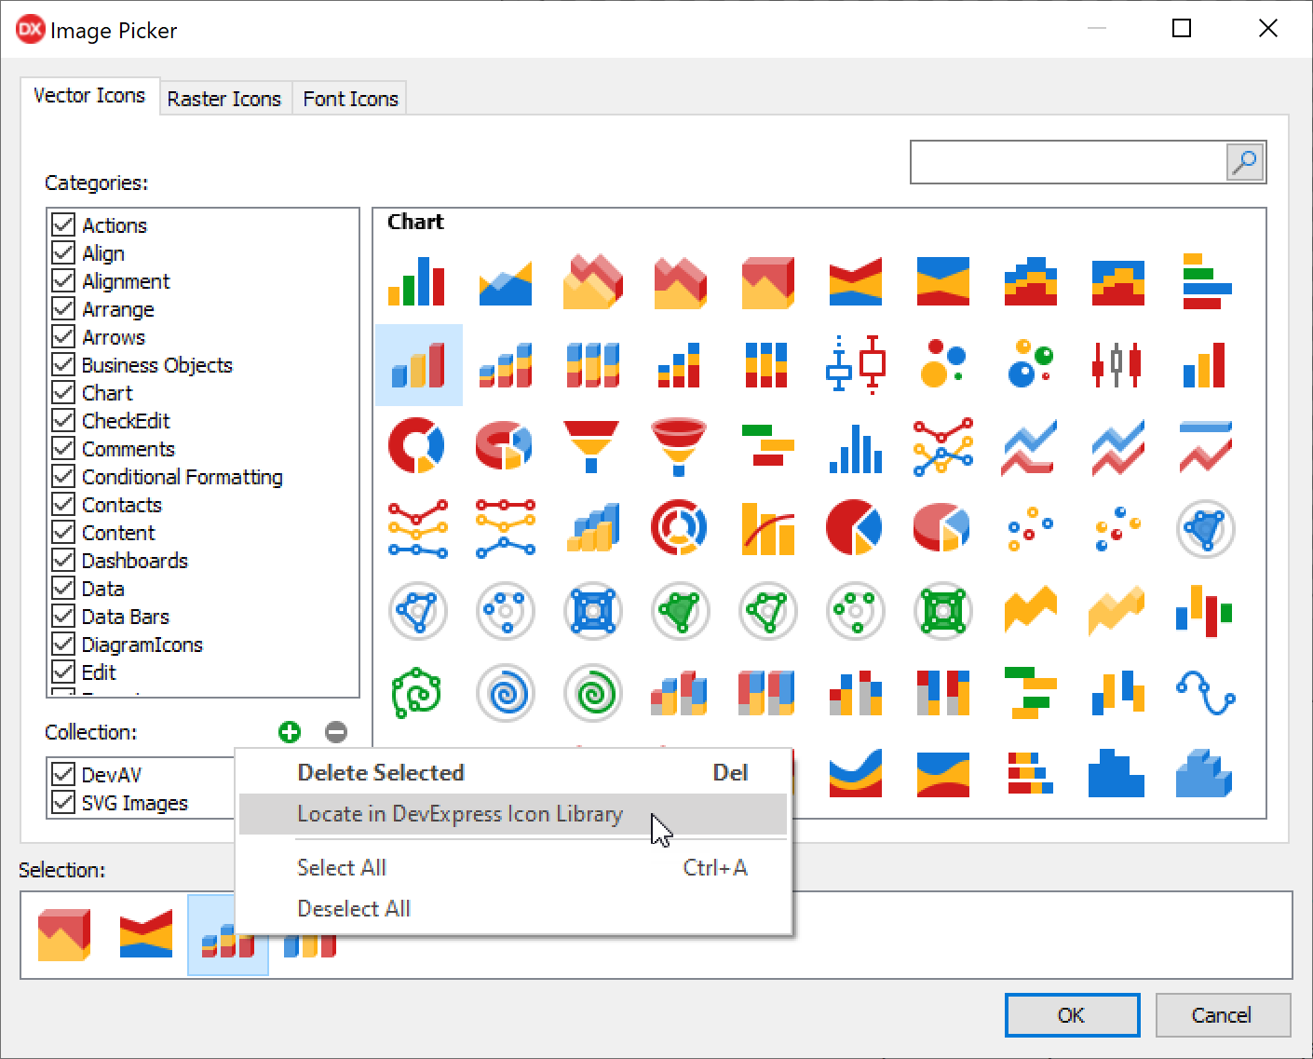Screen dimensions: 1313x1059
Task: Click inside the icon search field
Action: (1067, 163)
